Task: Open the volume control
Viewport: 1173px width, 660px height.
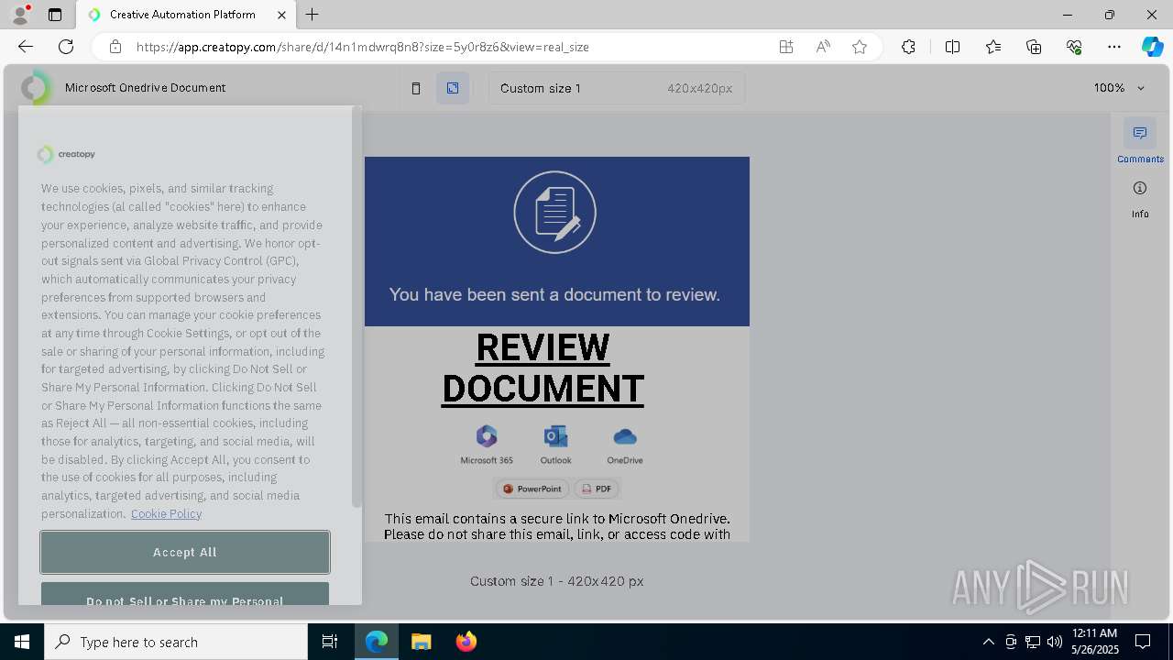Action: (1054, 642)
